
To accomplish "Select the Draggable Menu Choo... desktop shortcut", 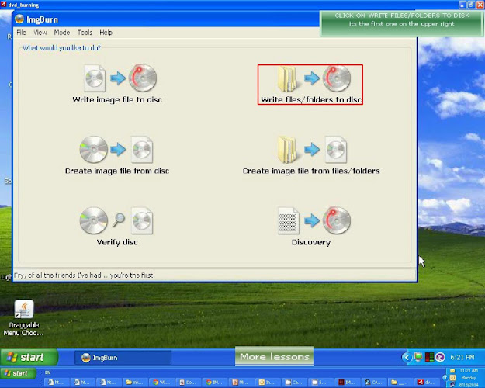I will click(x=24, y=317).
